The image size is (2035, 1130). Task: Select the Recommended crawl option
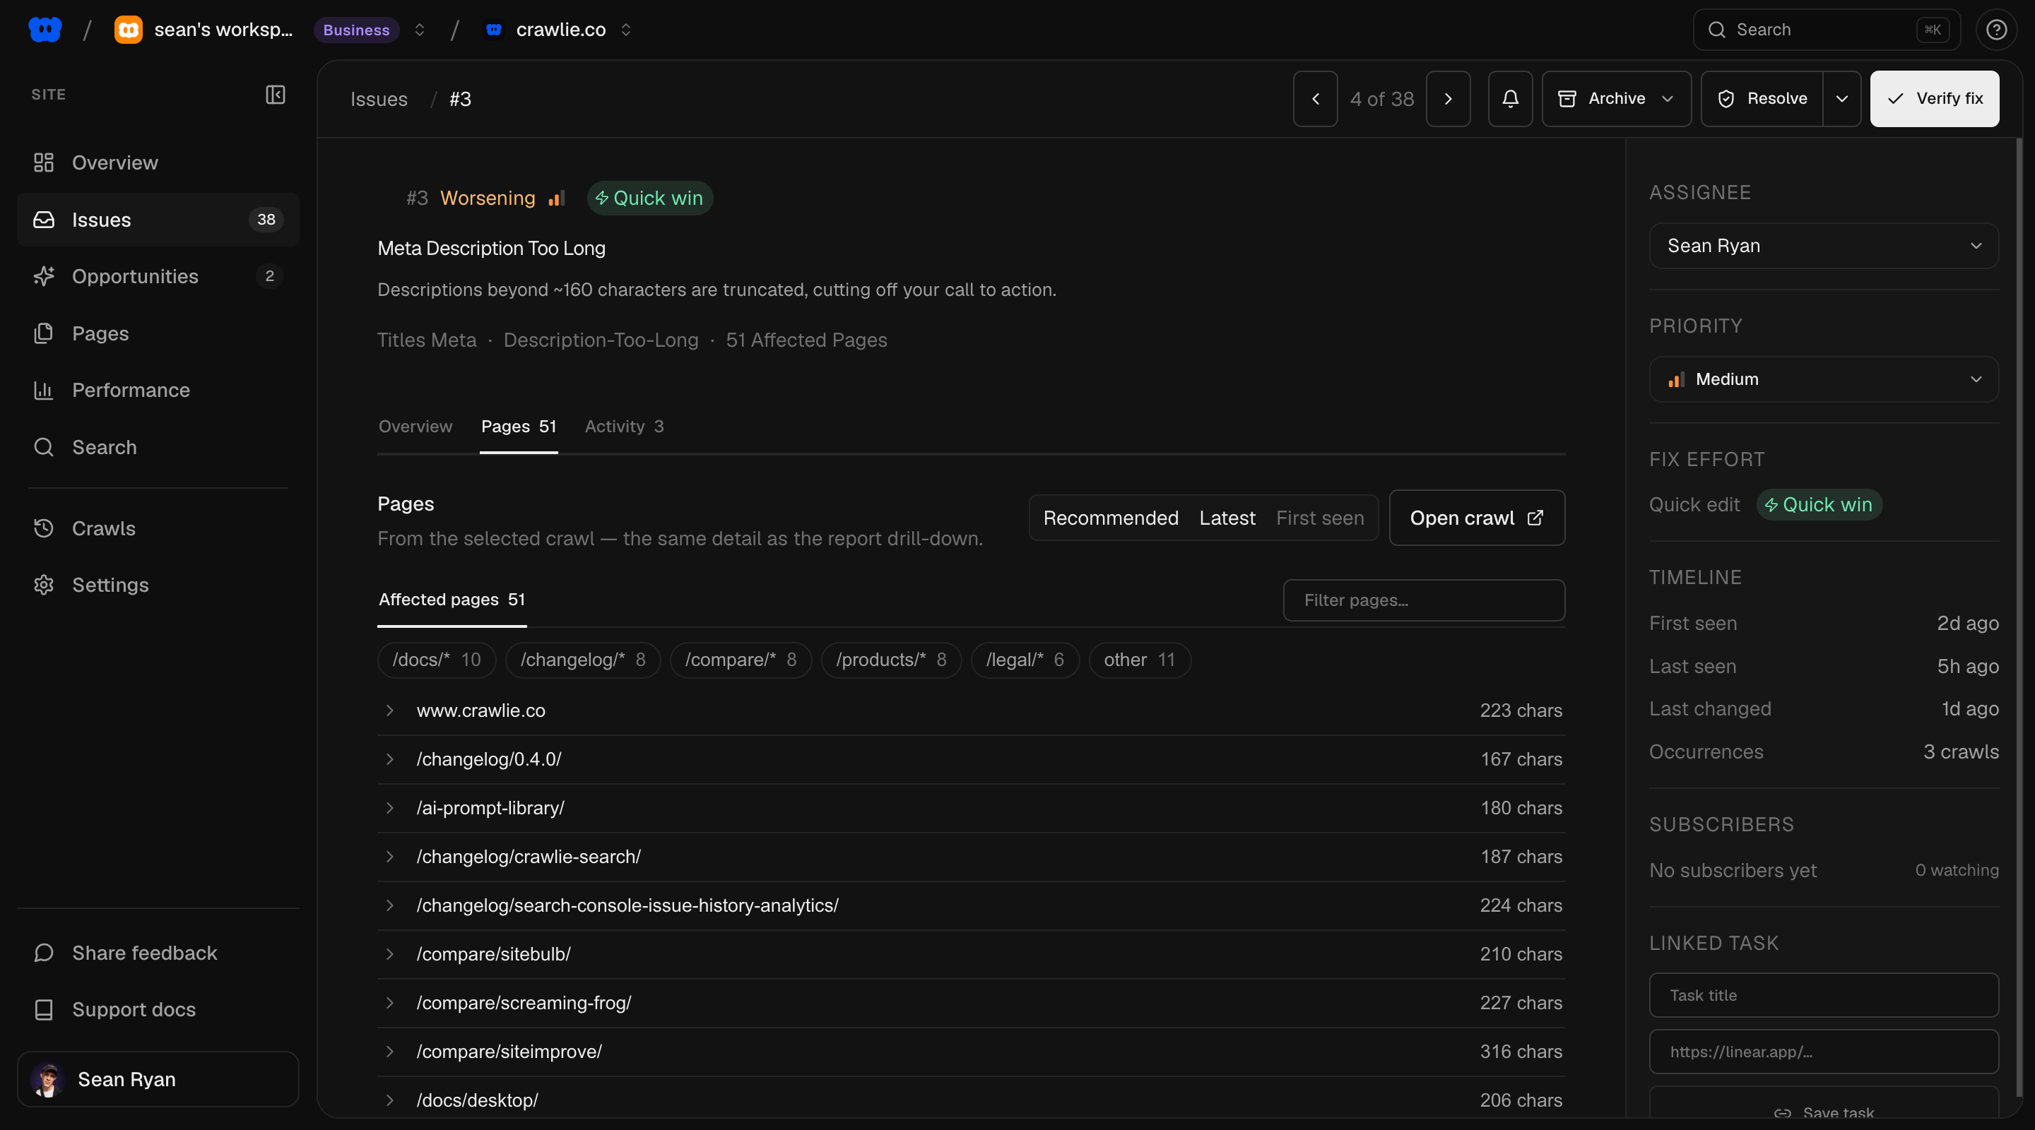(x=1110, y=518)
